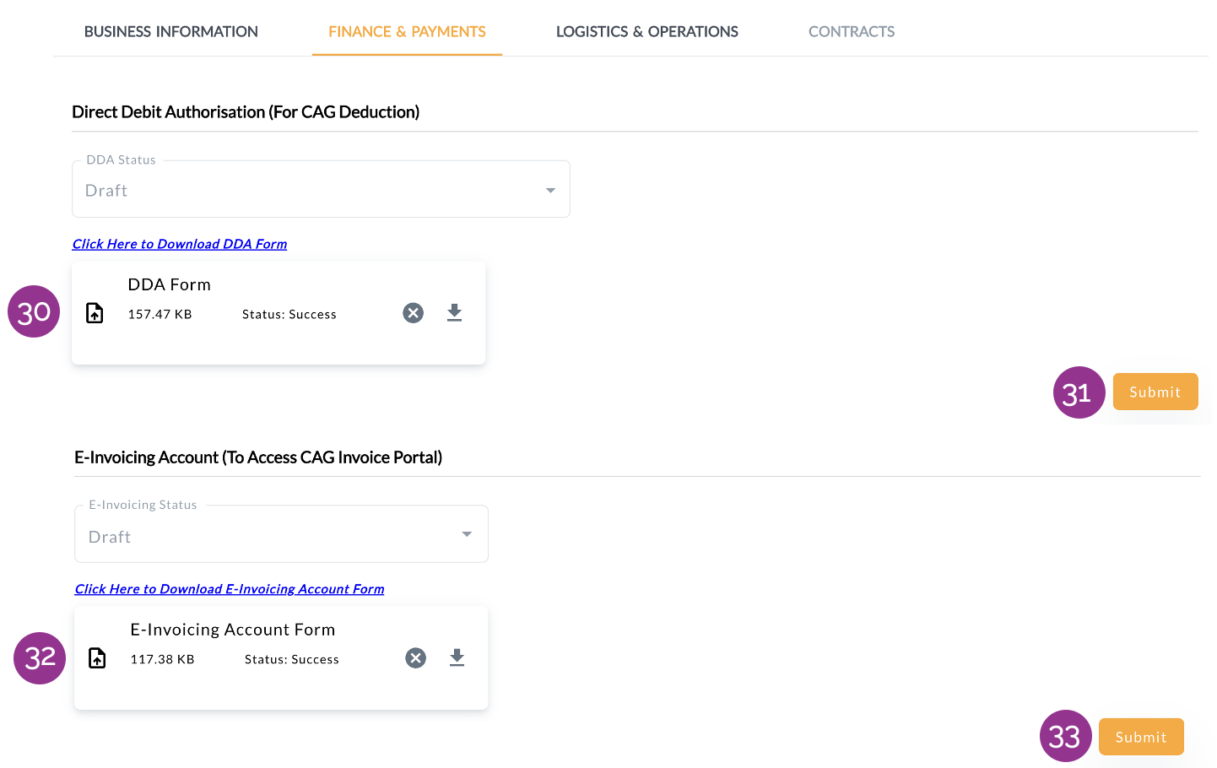Viewport: 1217px width, 768px height.
Task: Click the E-Invoicing Account Form upload icon
Action: (98, 658)
